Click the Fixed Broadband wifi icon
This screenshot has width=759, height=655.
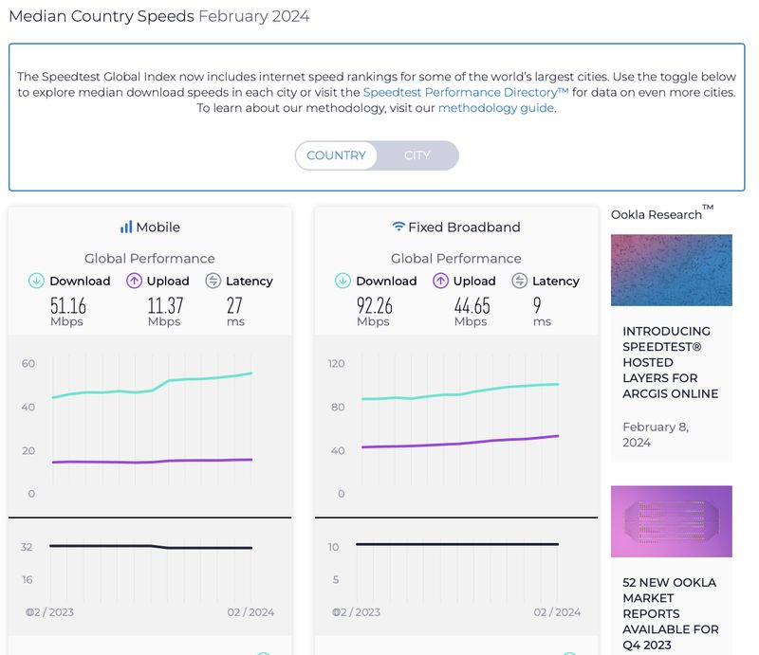point(398,227)
